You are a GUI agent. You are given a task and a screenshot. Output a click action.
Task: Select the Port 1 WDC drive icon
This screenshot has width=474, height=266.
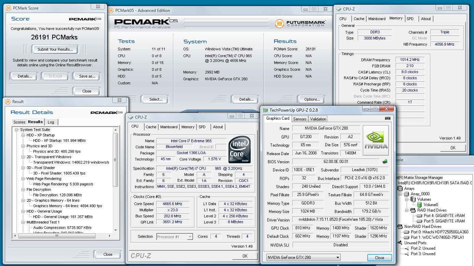(406, 237)
